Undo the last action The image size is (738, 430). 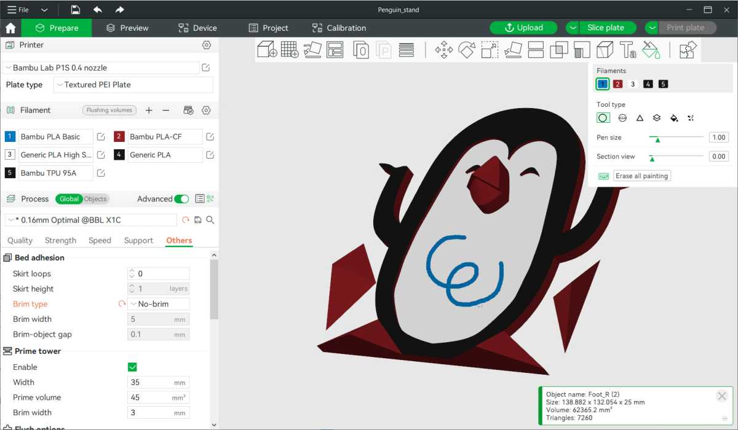pos(97,10)
